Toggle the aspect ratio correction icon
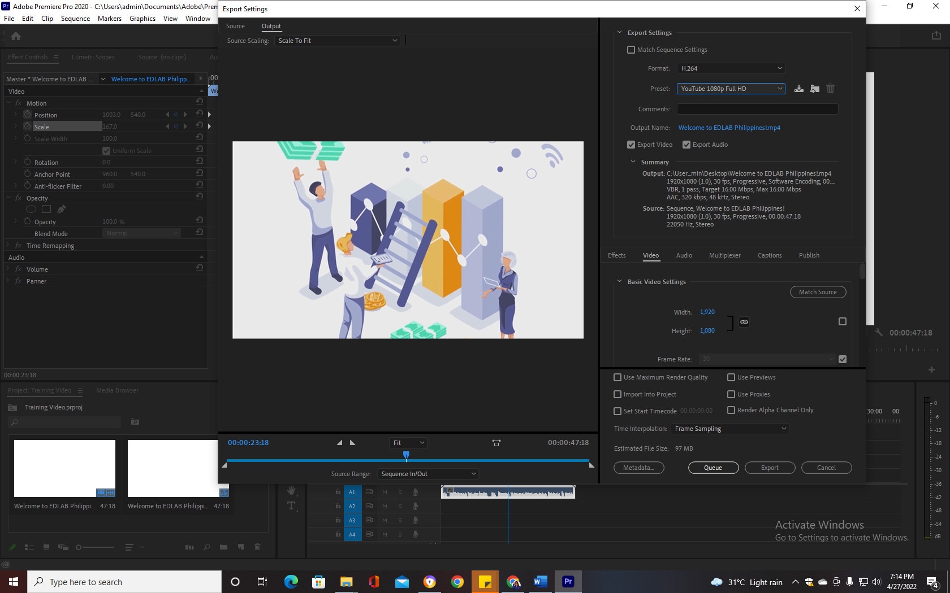Viewport: 950px width, 593px height. pos(496,443)
